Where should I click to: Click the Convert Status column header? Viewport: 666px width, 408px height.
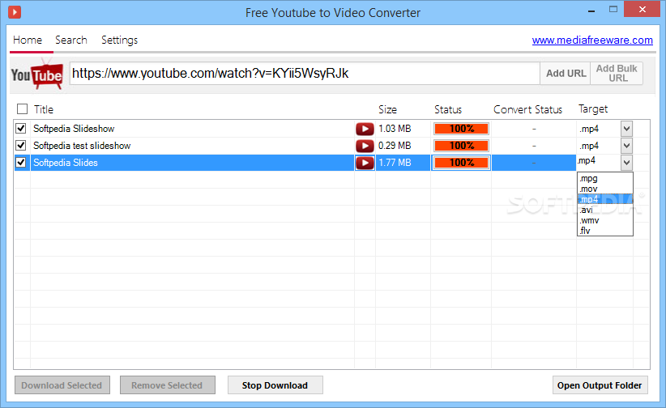pyautogui.click(x=527, y=109)
